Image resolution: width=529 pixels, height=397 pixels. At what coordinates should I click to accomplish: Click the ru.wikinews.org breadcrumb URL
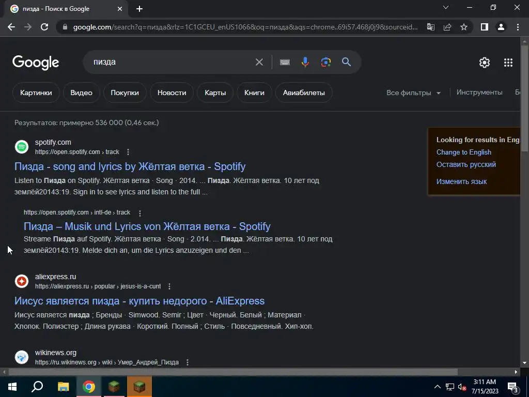(x=107, y=362)
